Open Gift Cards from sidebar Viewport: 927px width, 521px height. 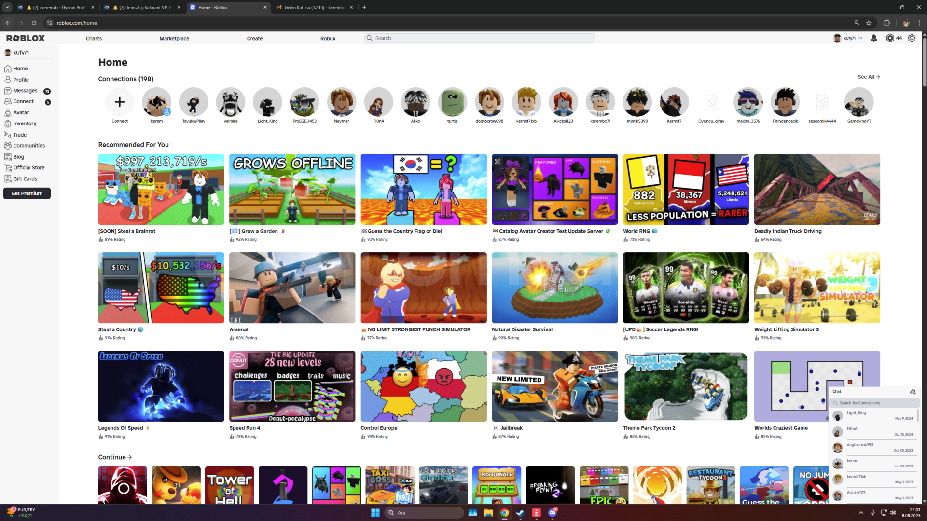pos(25,179)
